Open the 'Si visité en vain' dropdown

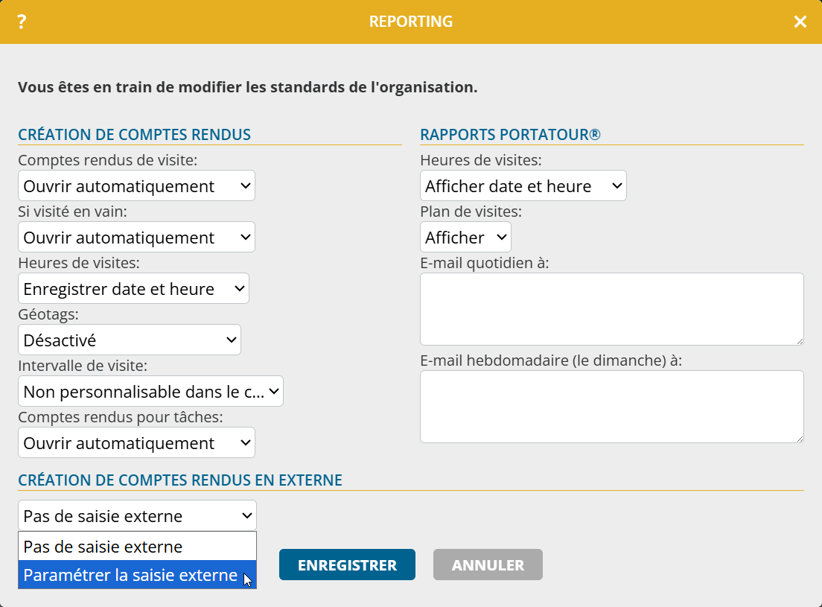pyautogui.click(x=136, y=238)
